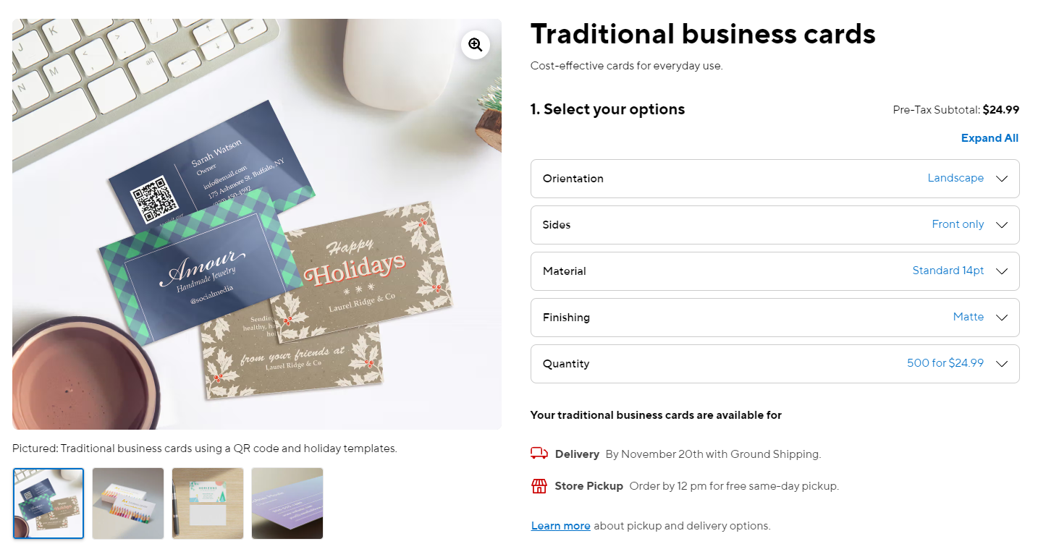Click the Finishing chevron arrow
Viewport: 1038px width, 557px height.
point(1002,318)
